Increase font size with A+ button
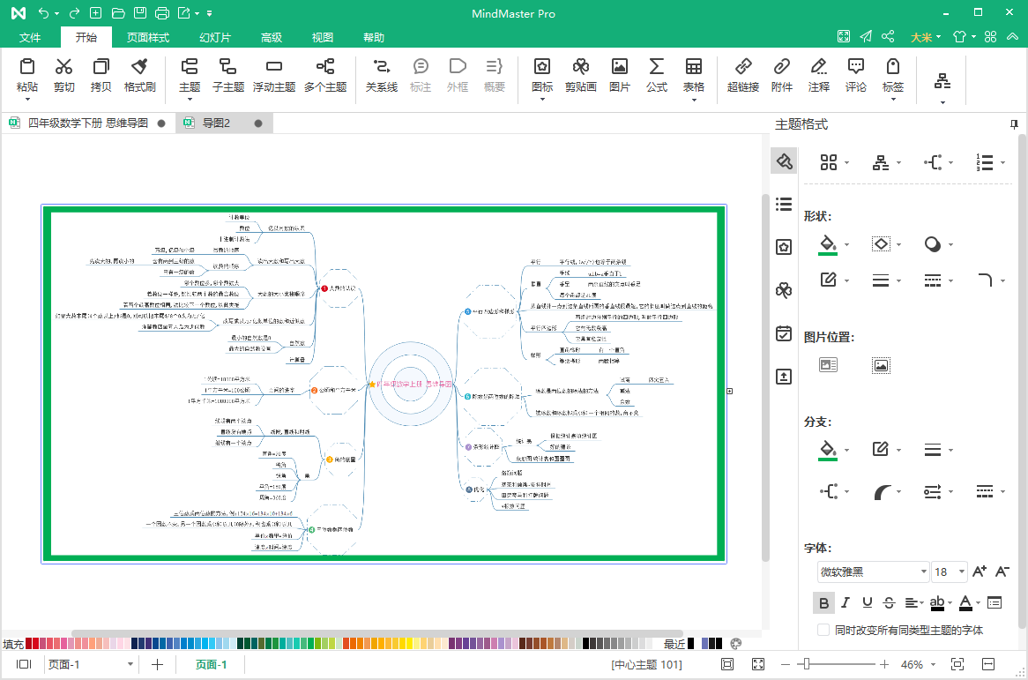This screenshot has height=680, width=1028. [980, 572]
